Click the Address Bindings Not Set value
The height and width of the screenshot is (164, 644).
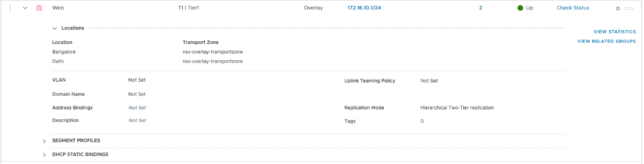pos(137,108)
